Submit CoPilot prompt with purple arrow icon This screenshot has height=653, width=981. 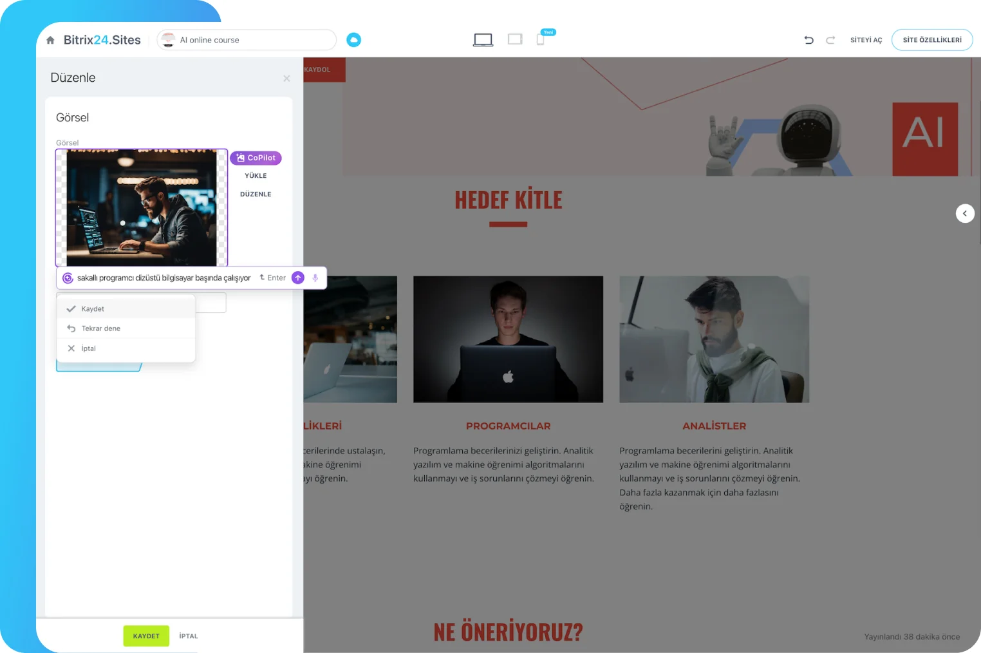(297, 278)
